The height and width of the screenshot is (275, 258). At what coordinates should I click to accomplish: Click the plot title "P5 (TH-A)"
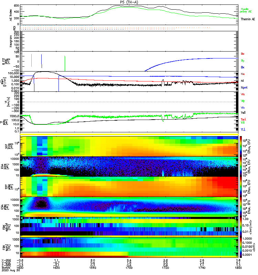129,2
